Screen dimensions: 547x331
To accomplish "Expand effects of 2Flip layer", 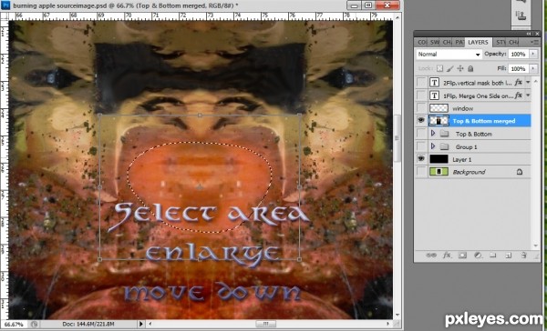I will [528, 83].
